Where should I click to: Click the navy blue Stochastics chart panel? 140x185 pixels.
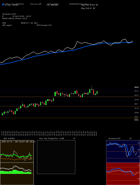(x=123, y=151)
